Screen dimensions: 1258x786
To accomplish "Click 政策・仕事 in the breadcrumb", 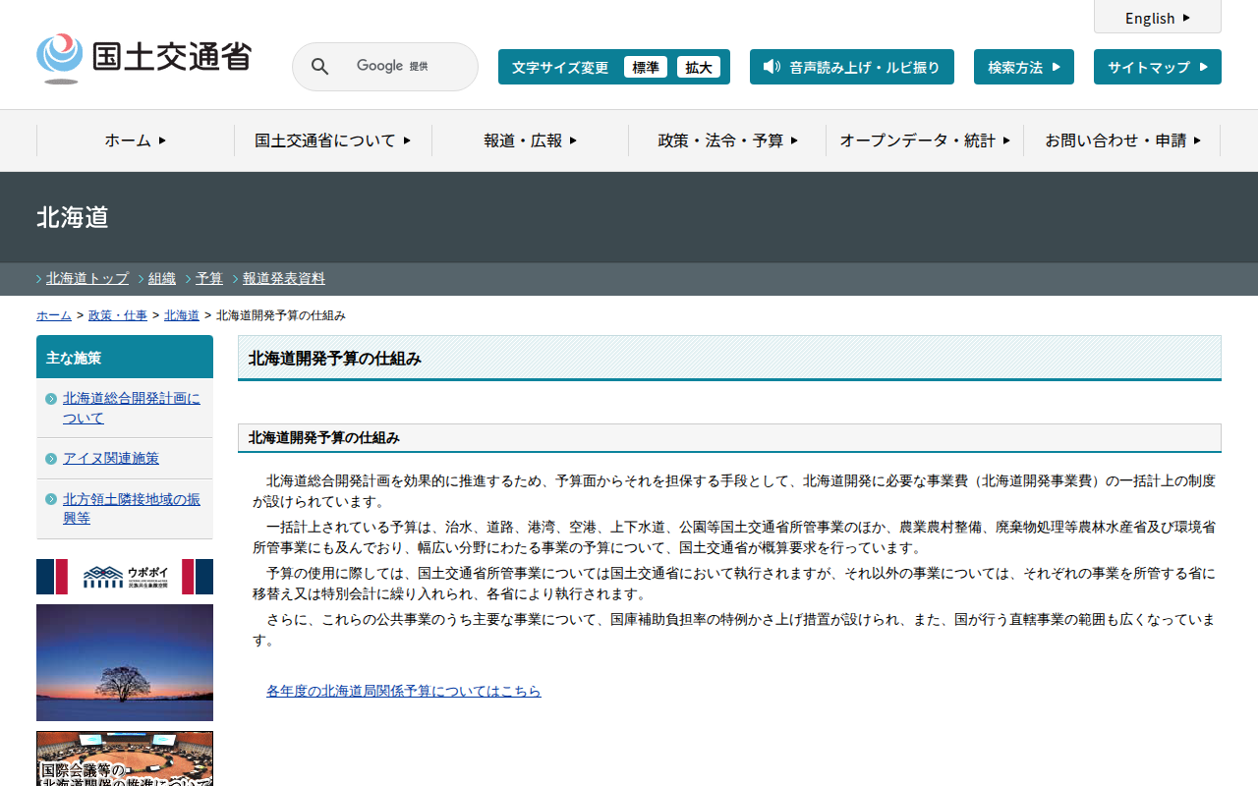I will (118, 315).
